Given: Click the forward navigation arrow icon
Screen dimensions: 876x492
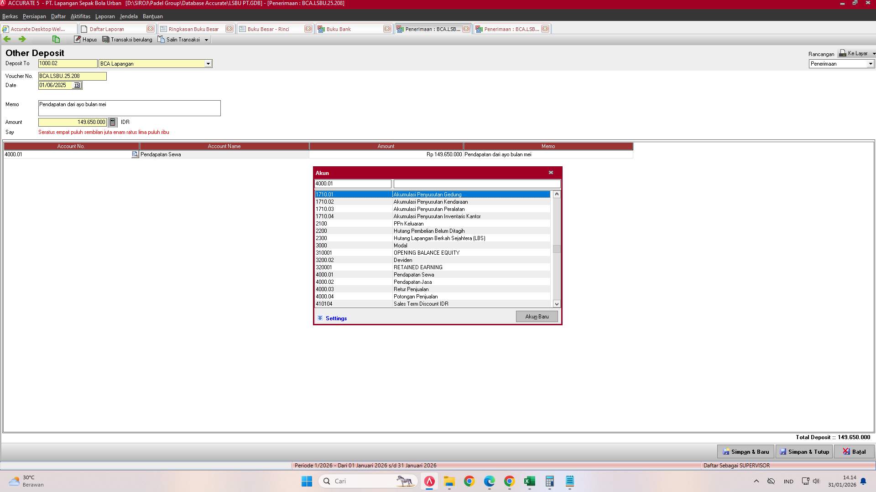Looking at the screenshot, I should tap(21, 39).
